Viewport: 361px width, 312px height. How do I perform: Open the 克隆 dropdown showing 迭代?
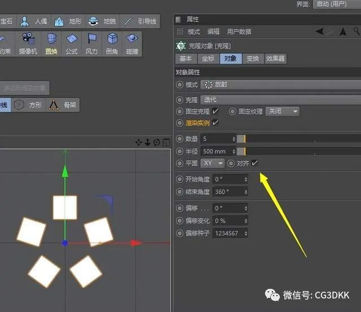(281, 100)
